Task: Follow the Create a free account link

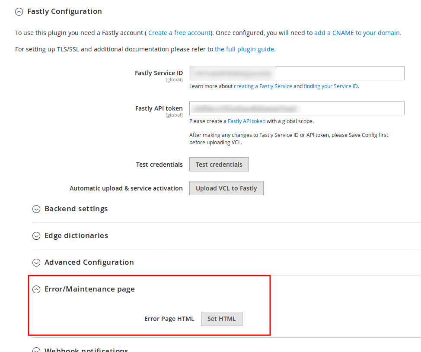Action: click(x=179, y=33)
